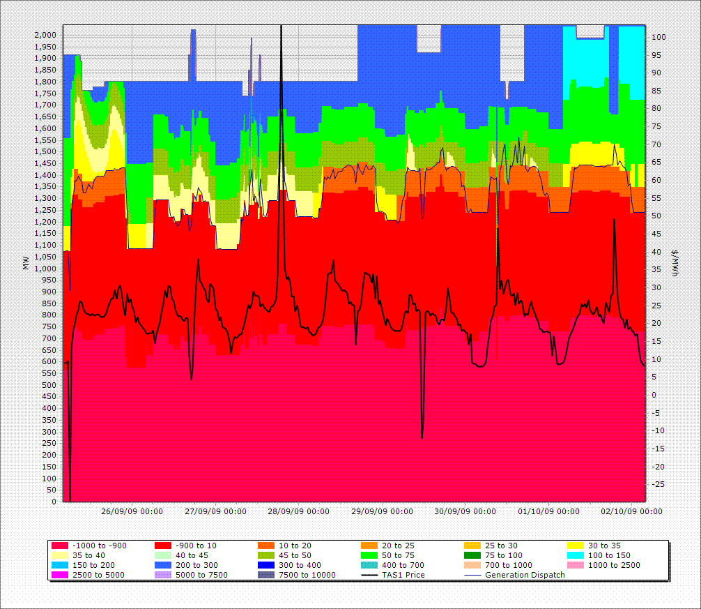Viewport: 701px width, 609px height.
Task: Click the '1,950' MW axis value
Action: [45, 47]
